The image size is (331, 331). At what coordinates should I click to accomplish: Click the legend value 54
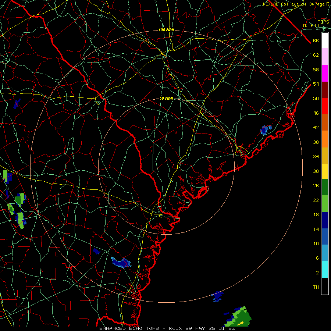[316, 84]
